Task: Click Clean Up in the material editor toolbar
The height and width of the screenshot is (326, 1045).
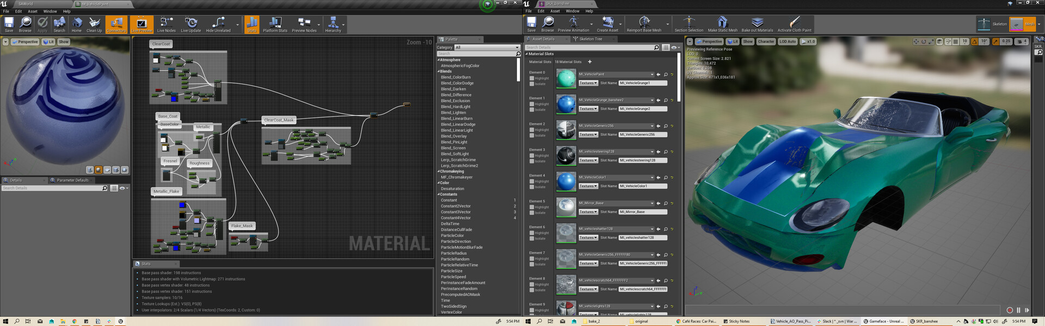Action: [94, 24]
